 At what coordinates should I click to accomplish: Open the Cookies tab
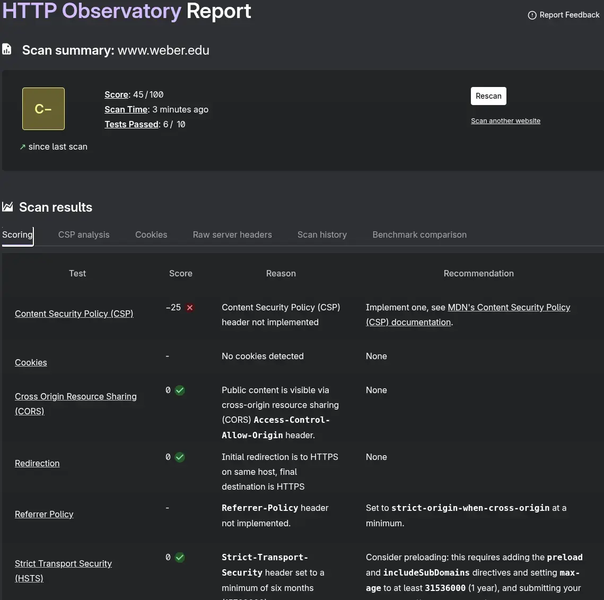(151, 234)
